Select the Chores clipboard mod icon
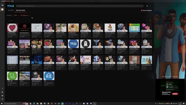 pos(146,44)
